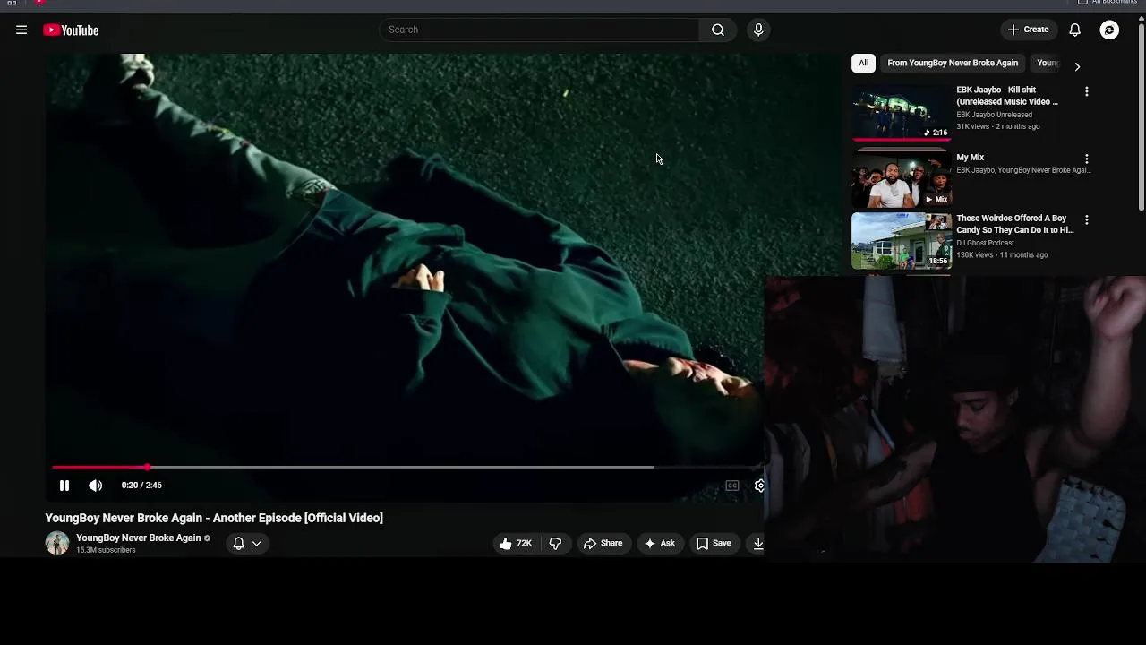1146x645 pixels.
Task: Download the video with arrow icon
Action: click(x=757, y=543)
